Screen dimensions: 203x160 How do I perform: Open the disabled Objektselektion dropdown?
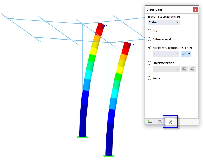coord(166,69)
